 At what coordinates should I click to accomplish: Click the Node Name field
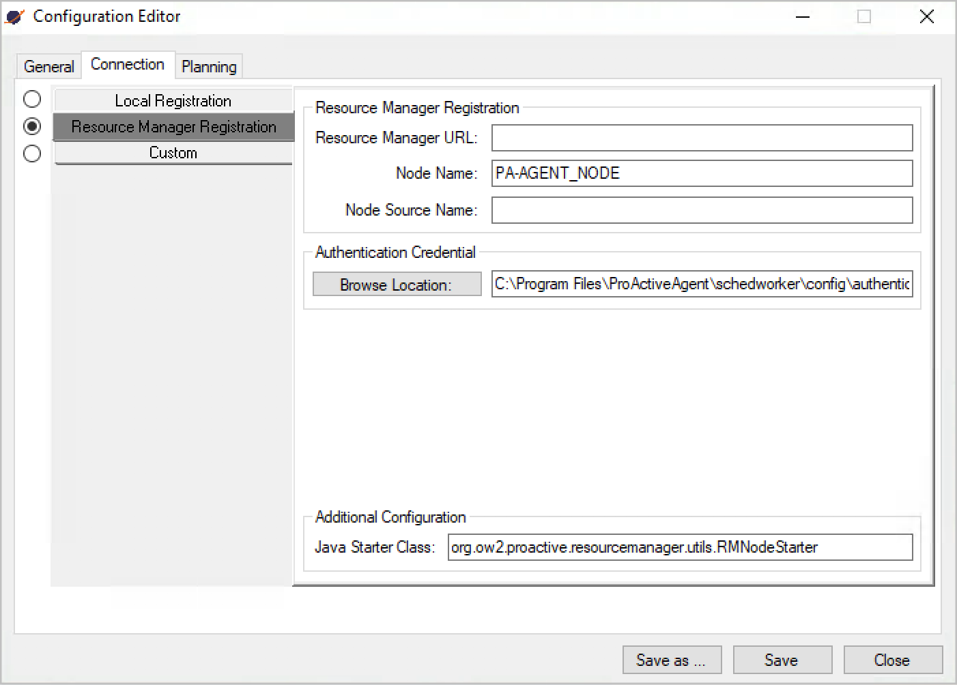click(x=702, y=173)
